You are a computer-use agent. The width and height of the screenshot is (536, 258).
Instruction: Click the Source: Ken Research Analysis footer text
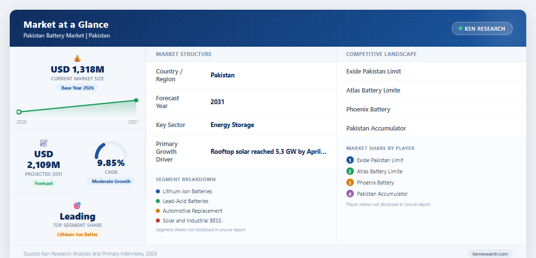(90, 254)
